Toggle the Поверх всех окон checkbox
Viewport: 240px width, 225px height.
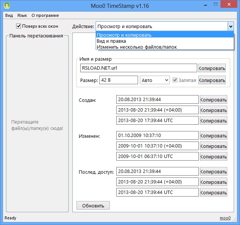click(18, 26)
